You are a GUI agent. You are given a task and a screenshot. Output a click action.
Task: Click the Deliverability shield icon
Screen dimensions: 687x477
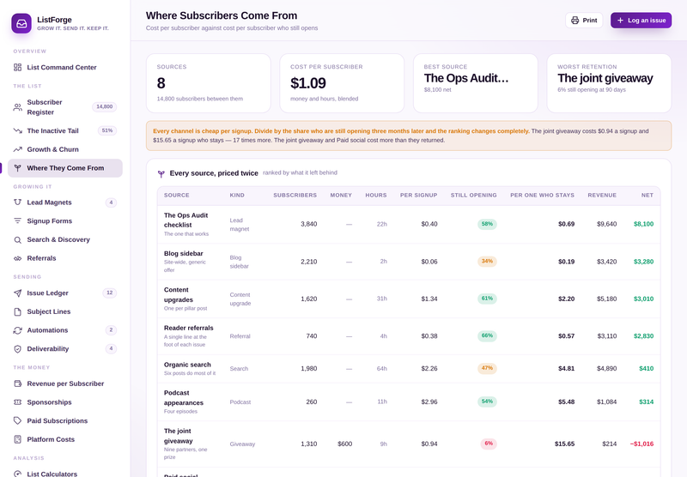point(17,349)
